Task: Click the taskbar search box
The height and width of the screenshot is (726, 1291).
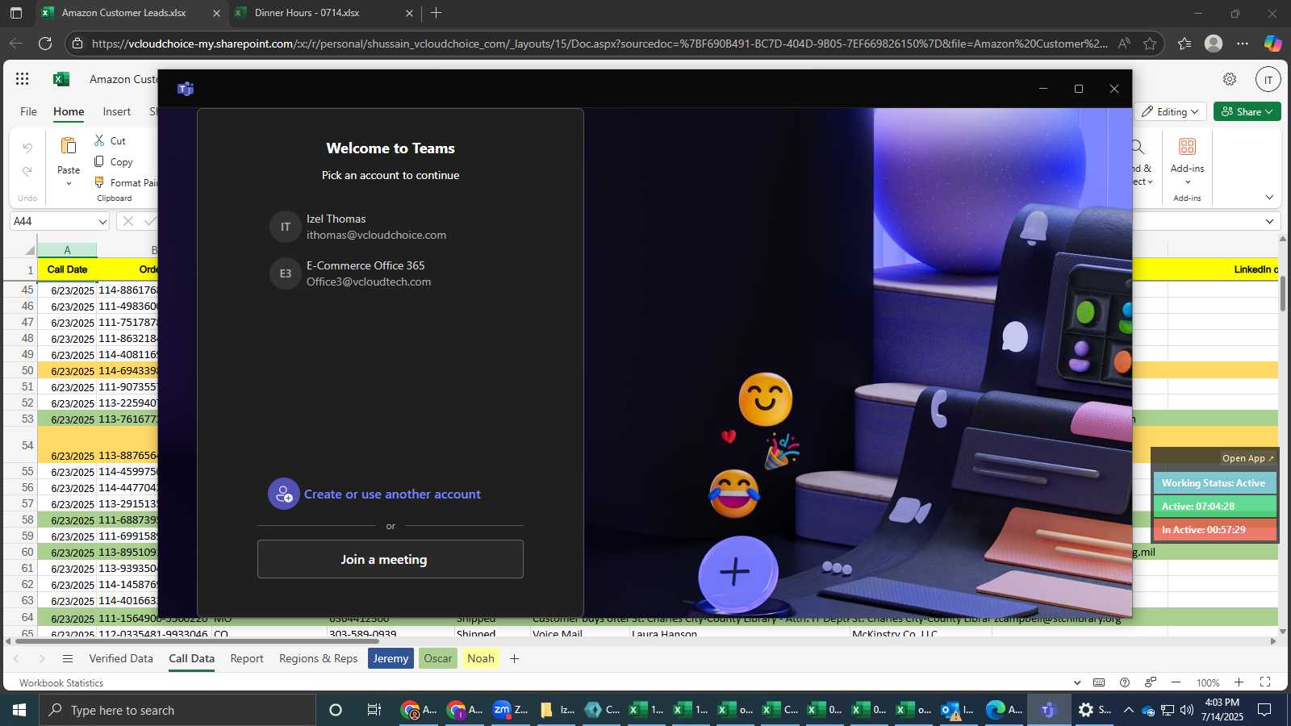Action: click(x=178, y=710)
